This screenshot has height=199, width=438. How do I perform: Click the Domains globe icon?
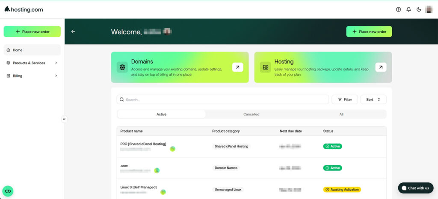[x=122, y=67]
